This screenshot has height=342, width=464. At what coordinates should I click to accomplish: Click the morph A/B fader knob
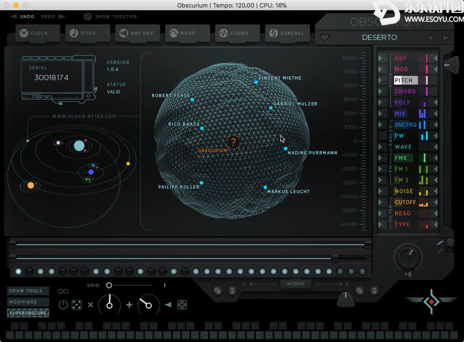(346, 299)
